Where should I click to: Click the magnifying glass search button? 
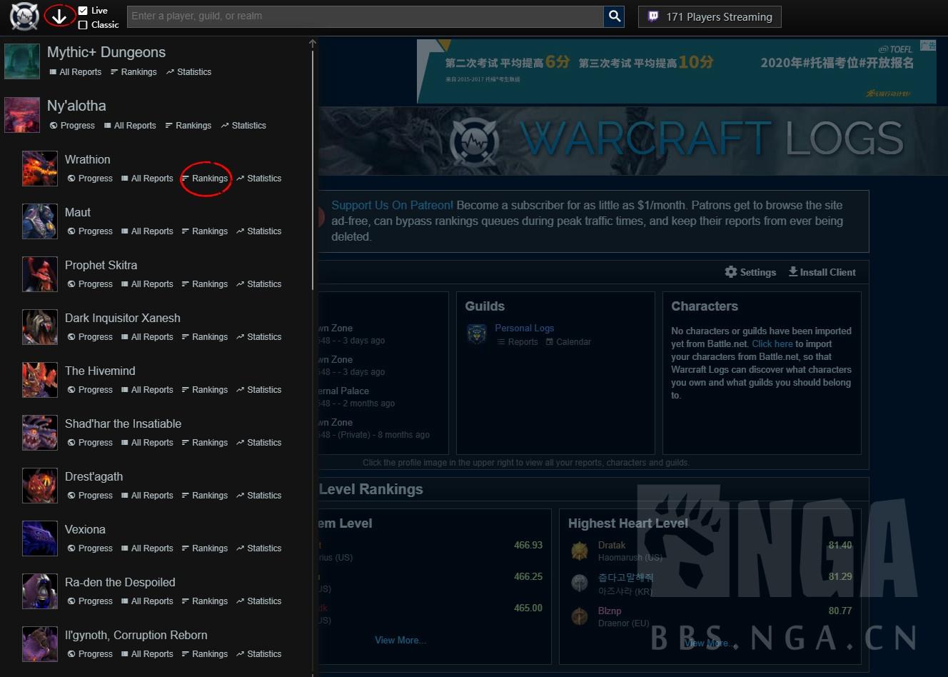pos(615,16)
